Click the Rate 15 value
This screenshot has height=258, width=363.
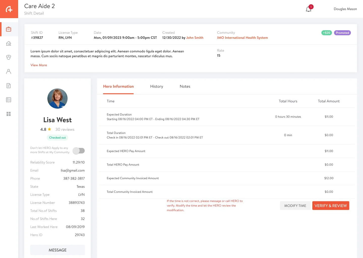[x=219, y=55]
